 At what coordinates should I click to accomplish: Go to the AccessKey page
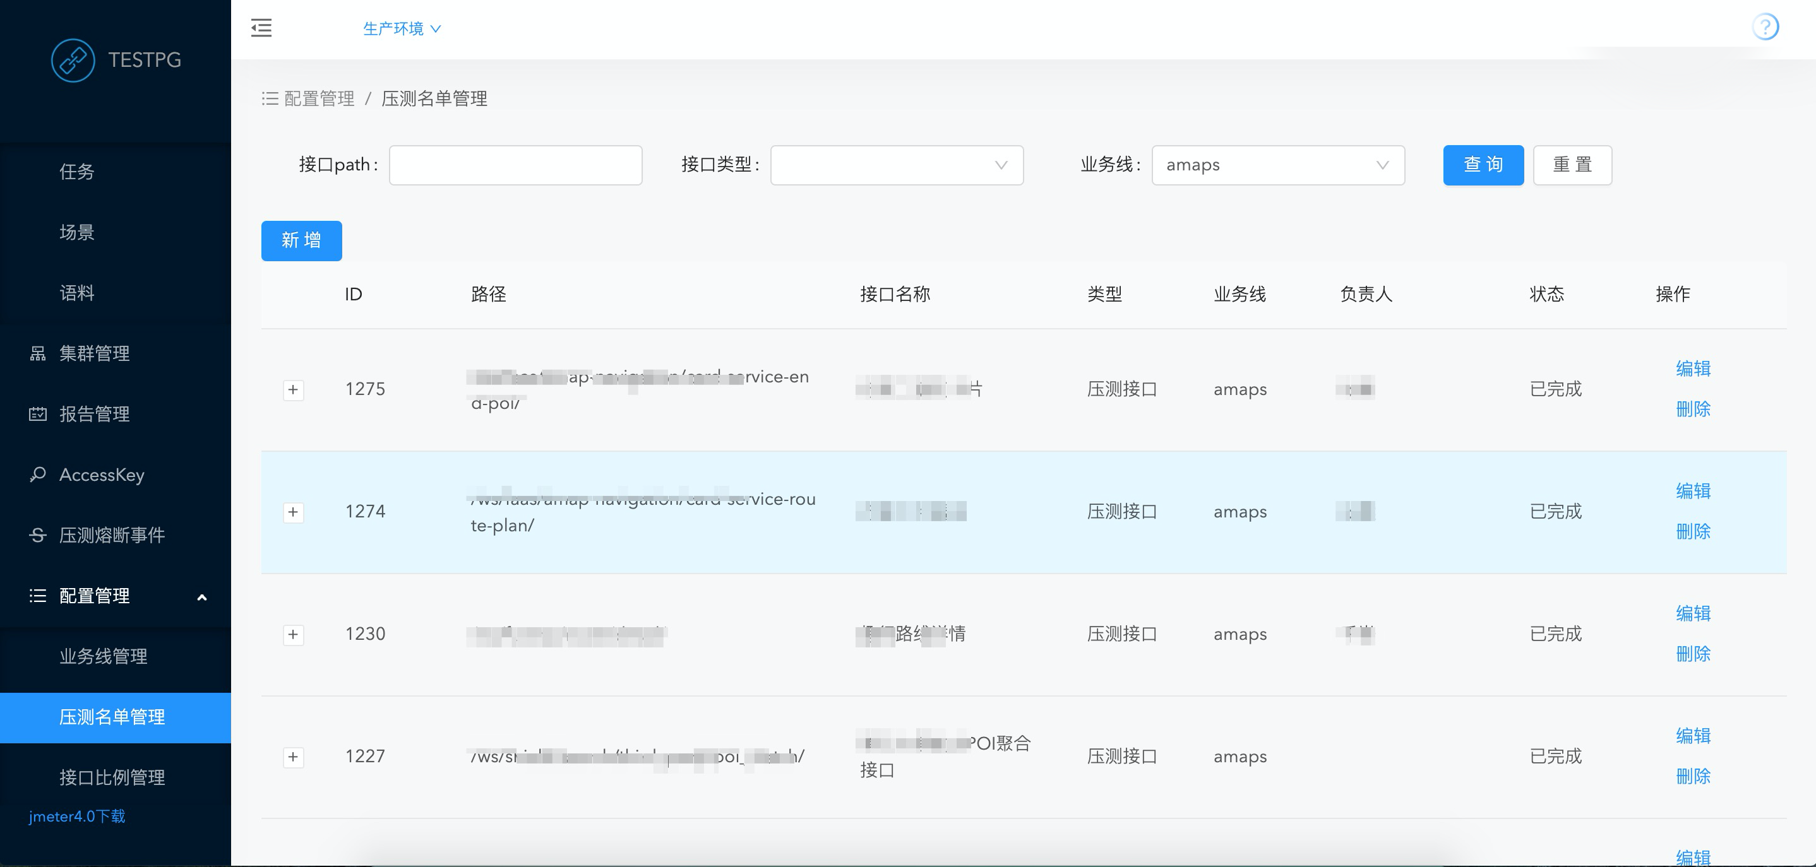(x=102, y=475)
